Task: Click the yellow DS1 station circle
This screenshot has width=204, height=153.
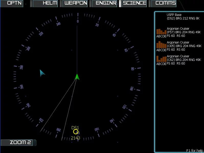Action: click(76, 132)
